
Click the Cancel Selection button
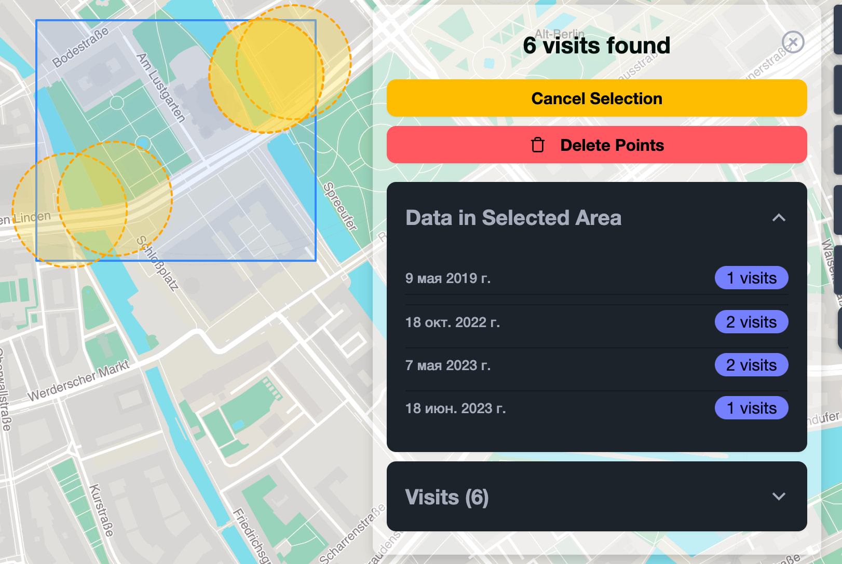(x=596, y=98)
